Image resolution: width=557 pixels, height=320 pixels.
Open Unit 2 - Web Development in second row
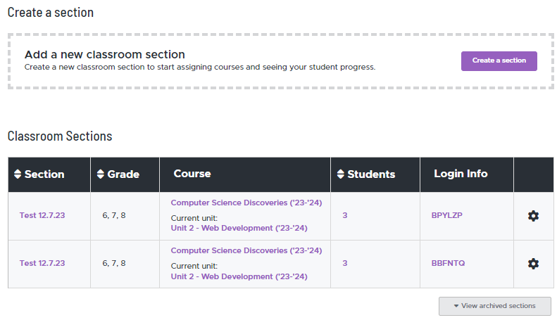239,276
